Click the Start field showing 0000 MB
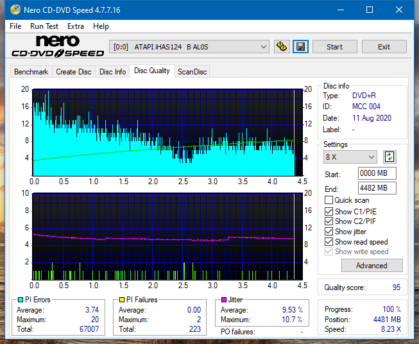 pos(377,173)
